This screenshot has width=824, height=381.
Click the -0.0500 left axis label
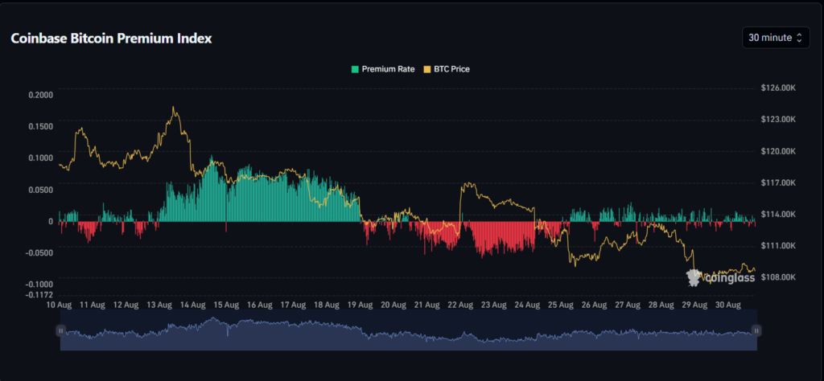[x=40, y=252]
